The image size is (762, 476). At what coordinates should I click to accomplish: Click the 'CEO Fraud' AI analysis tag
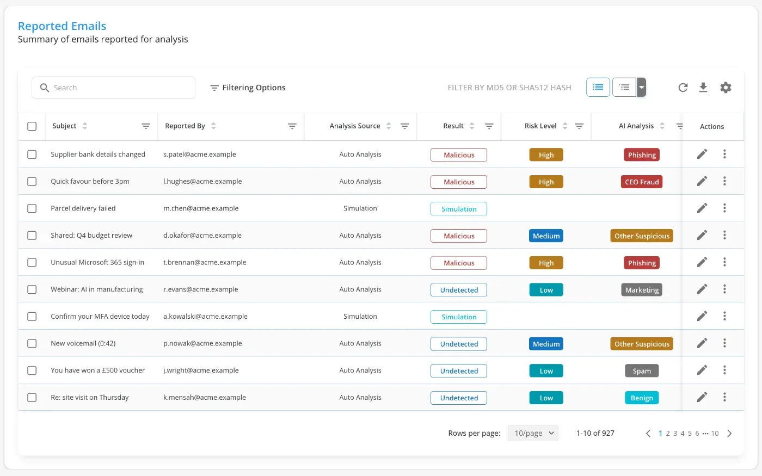pyautogui.click(x=642, y=182)
